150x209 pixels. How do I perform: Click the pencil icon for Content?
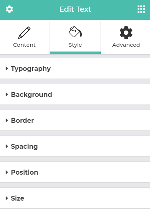coord(24,33)
